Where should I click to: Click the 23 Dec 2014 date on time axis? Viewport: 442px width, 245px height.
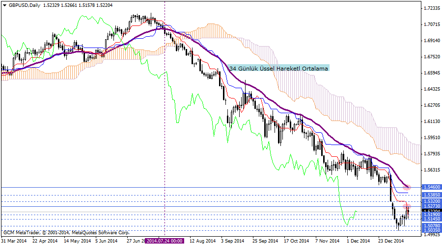point(391,241)
